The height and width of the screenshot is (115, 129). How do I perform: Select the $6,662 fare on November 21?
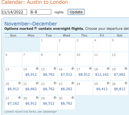coord(31,89)
